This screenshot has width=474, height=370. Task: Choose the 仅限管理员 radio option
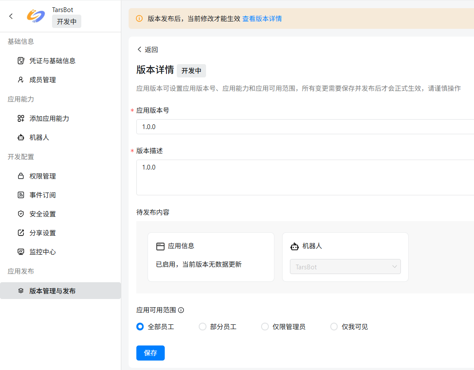pyautogui.click(x=265, y=327)
